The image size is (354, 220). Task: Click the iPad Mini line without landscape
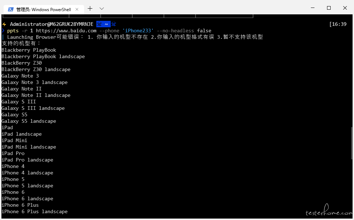pos(14,140)
